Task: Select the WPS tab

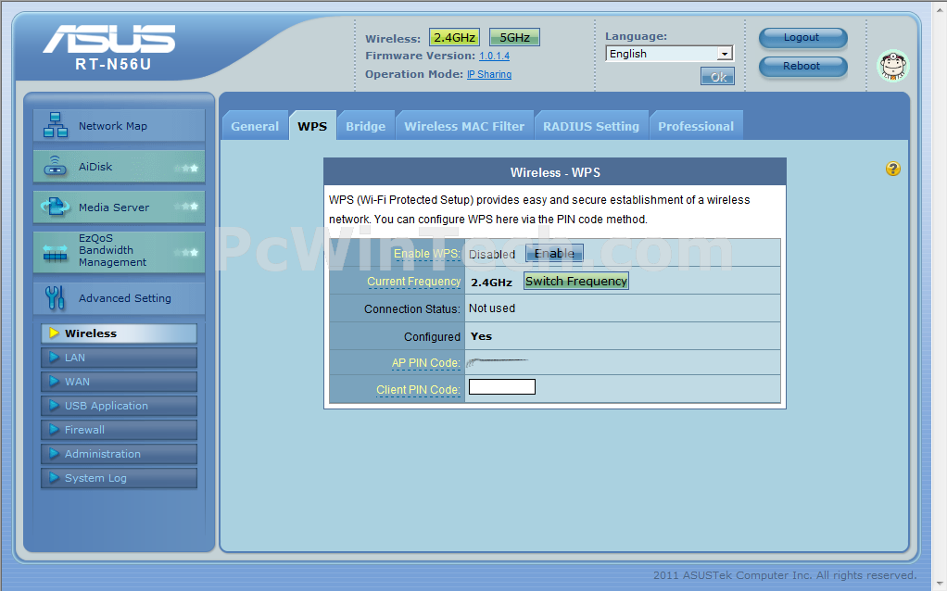Action: [x=312, y=126]
